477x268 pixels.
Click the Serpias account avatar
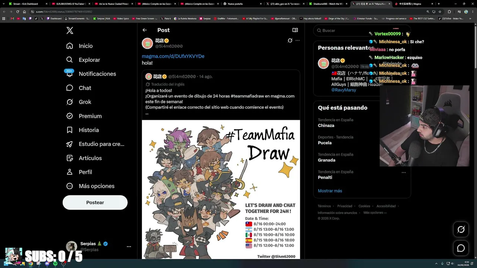pos(72,246)
